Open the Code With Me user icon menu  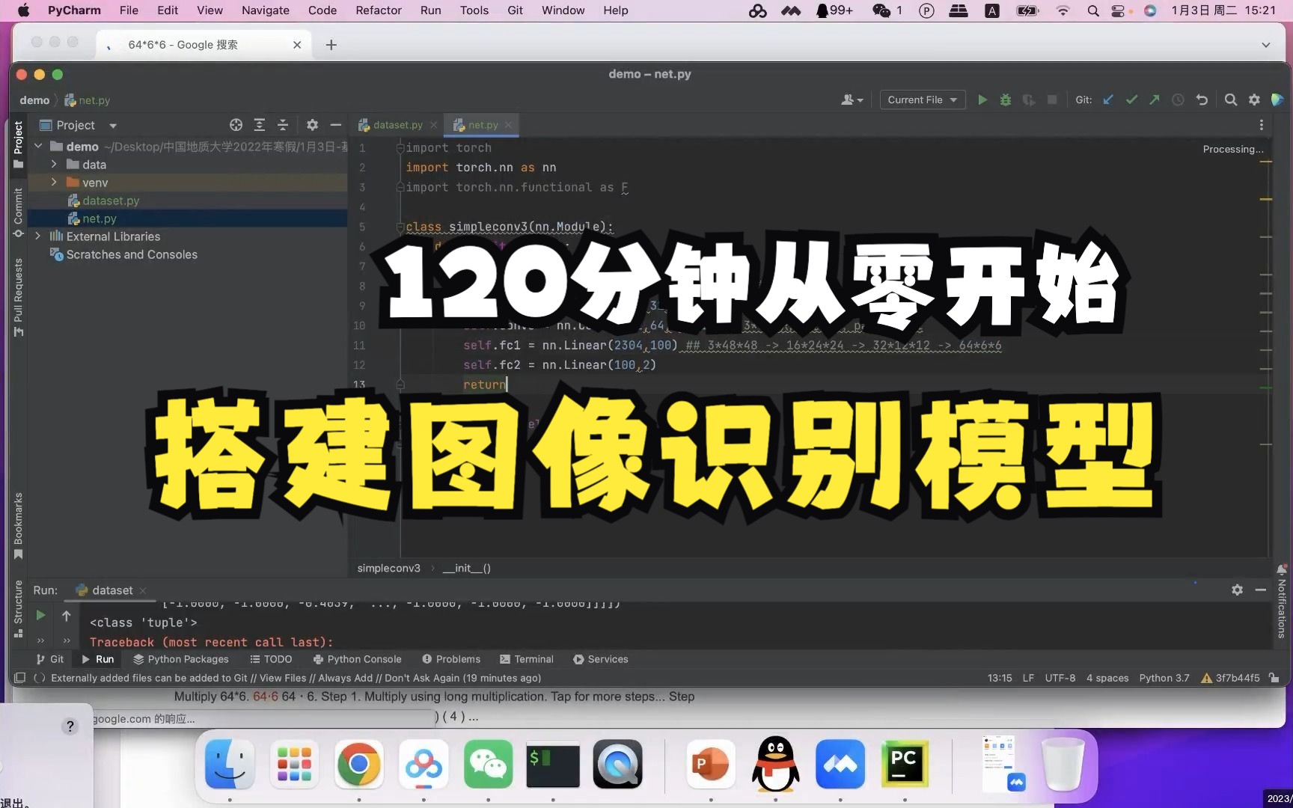[x=852, y=100]
